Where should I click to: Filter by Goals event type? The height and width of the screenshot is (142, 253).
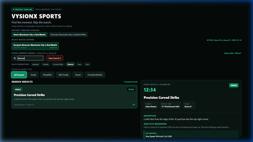pos(33,75)
